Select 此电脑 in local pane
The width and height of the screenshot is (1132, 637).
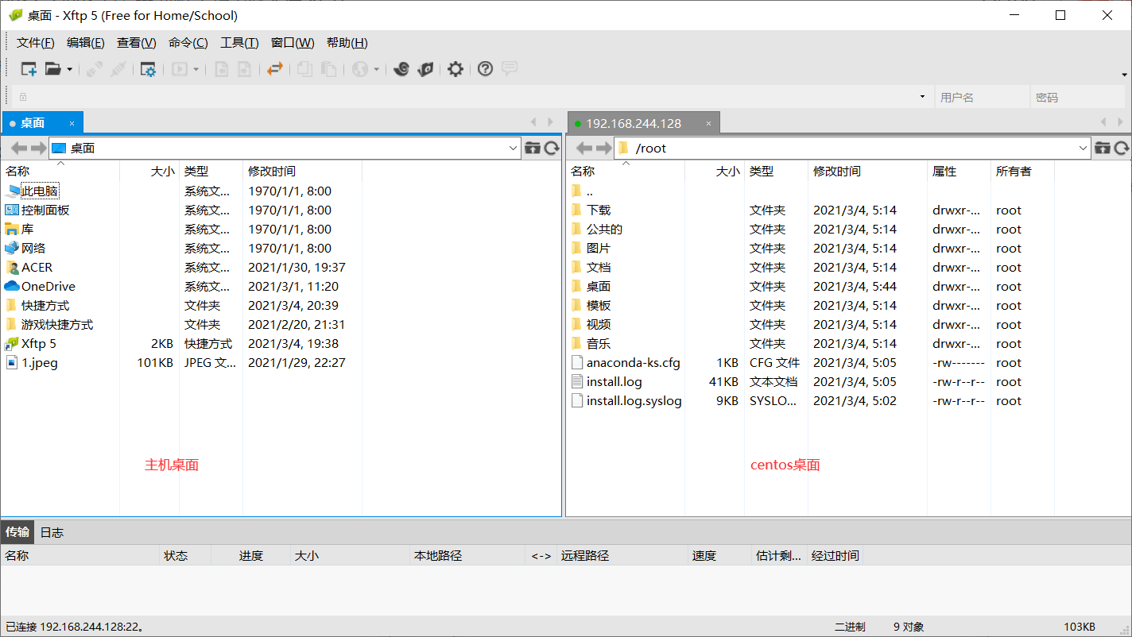(40, 191)
